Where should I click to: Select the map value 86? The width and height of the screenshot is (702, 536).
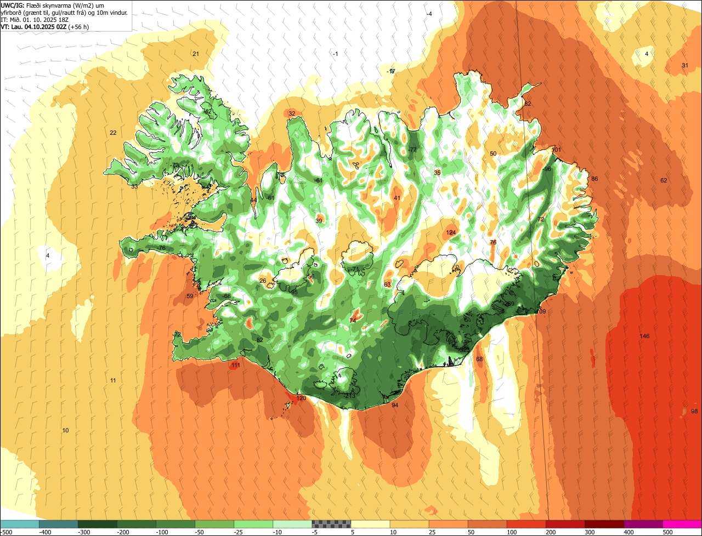click(595, 179)
